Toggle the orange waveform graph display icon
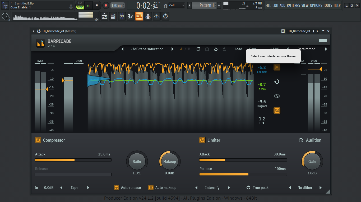Image resolution: width=361 pixels, height=202 pixels. click(x=277, y=110)
